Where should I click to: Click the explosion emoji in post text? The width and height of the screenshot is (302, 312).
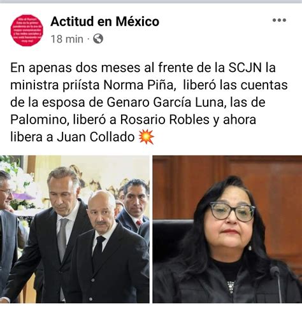pos(146,137)
